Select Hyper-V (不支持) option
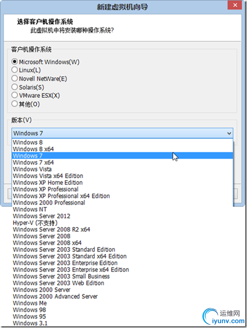The width and height of the screenshot is (247, 328). click(x=122, y=222)
